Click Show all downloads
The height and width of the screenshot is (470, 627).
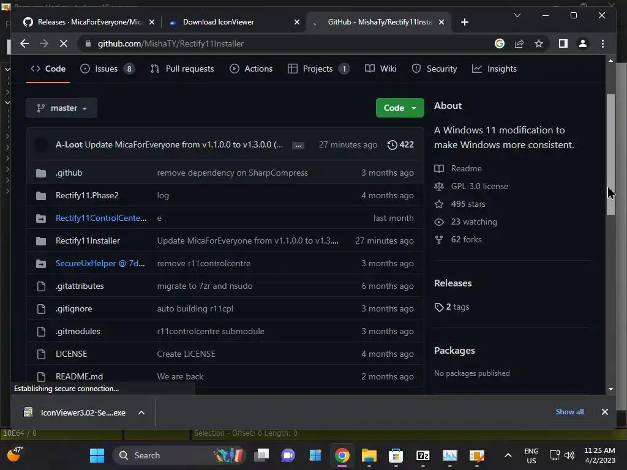click(569, 412)
